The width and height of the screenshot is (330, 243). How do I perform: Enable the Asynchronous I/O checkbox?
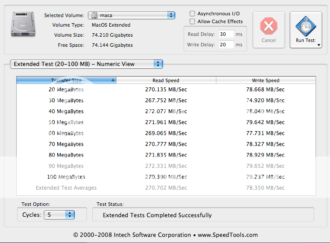pyautogui.click(x=192, y=14)
